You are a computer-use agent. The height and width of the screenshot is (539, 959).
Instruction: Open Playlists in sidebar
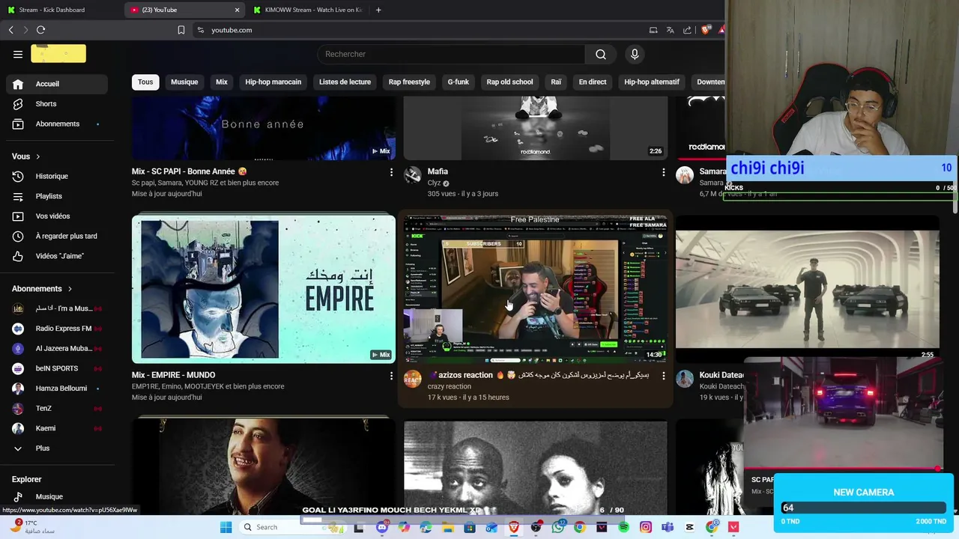[x=57, y=196]
